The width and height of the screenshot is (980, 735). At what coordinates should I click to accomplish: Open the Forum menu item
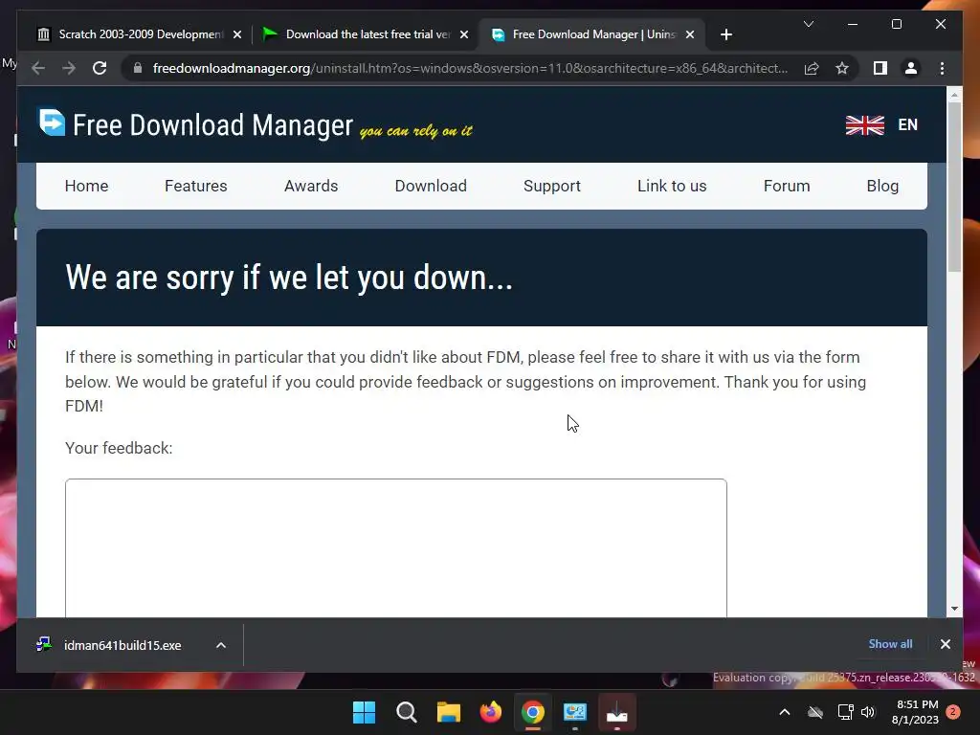[x=787, y=187]
